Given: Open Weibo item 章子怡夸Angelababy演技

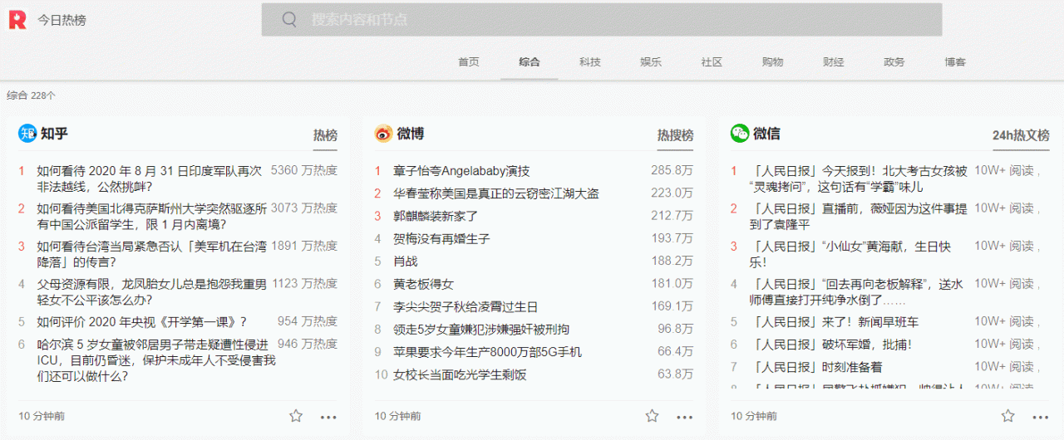Looking at the screenshot, I should pyautogui.click(x=461, y=171).
